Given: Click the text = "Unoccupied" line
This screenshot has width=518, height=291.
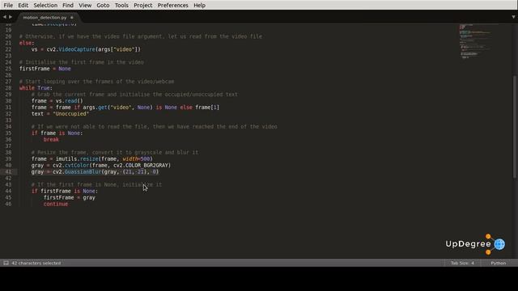Looking at the screenshot, I should [60, 114].
